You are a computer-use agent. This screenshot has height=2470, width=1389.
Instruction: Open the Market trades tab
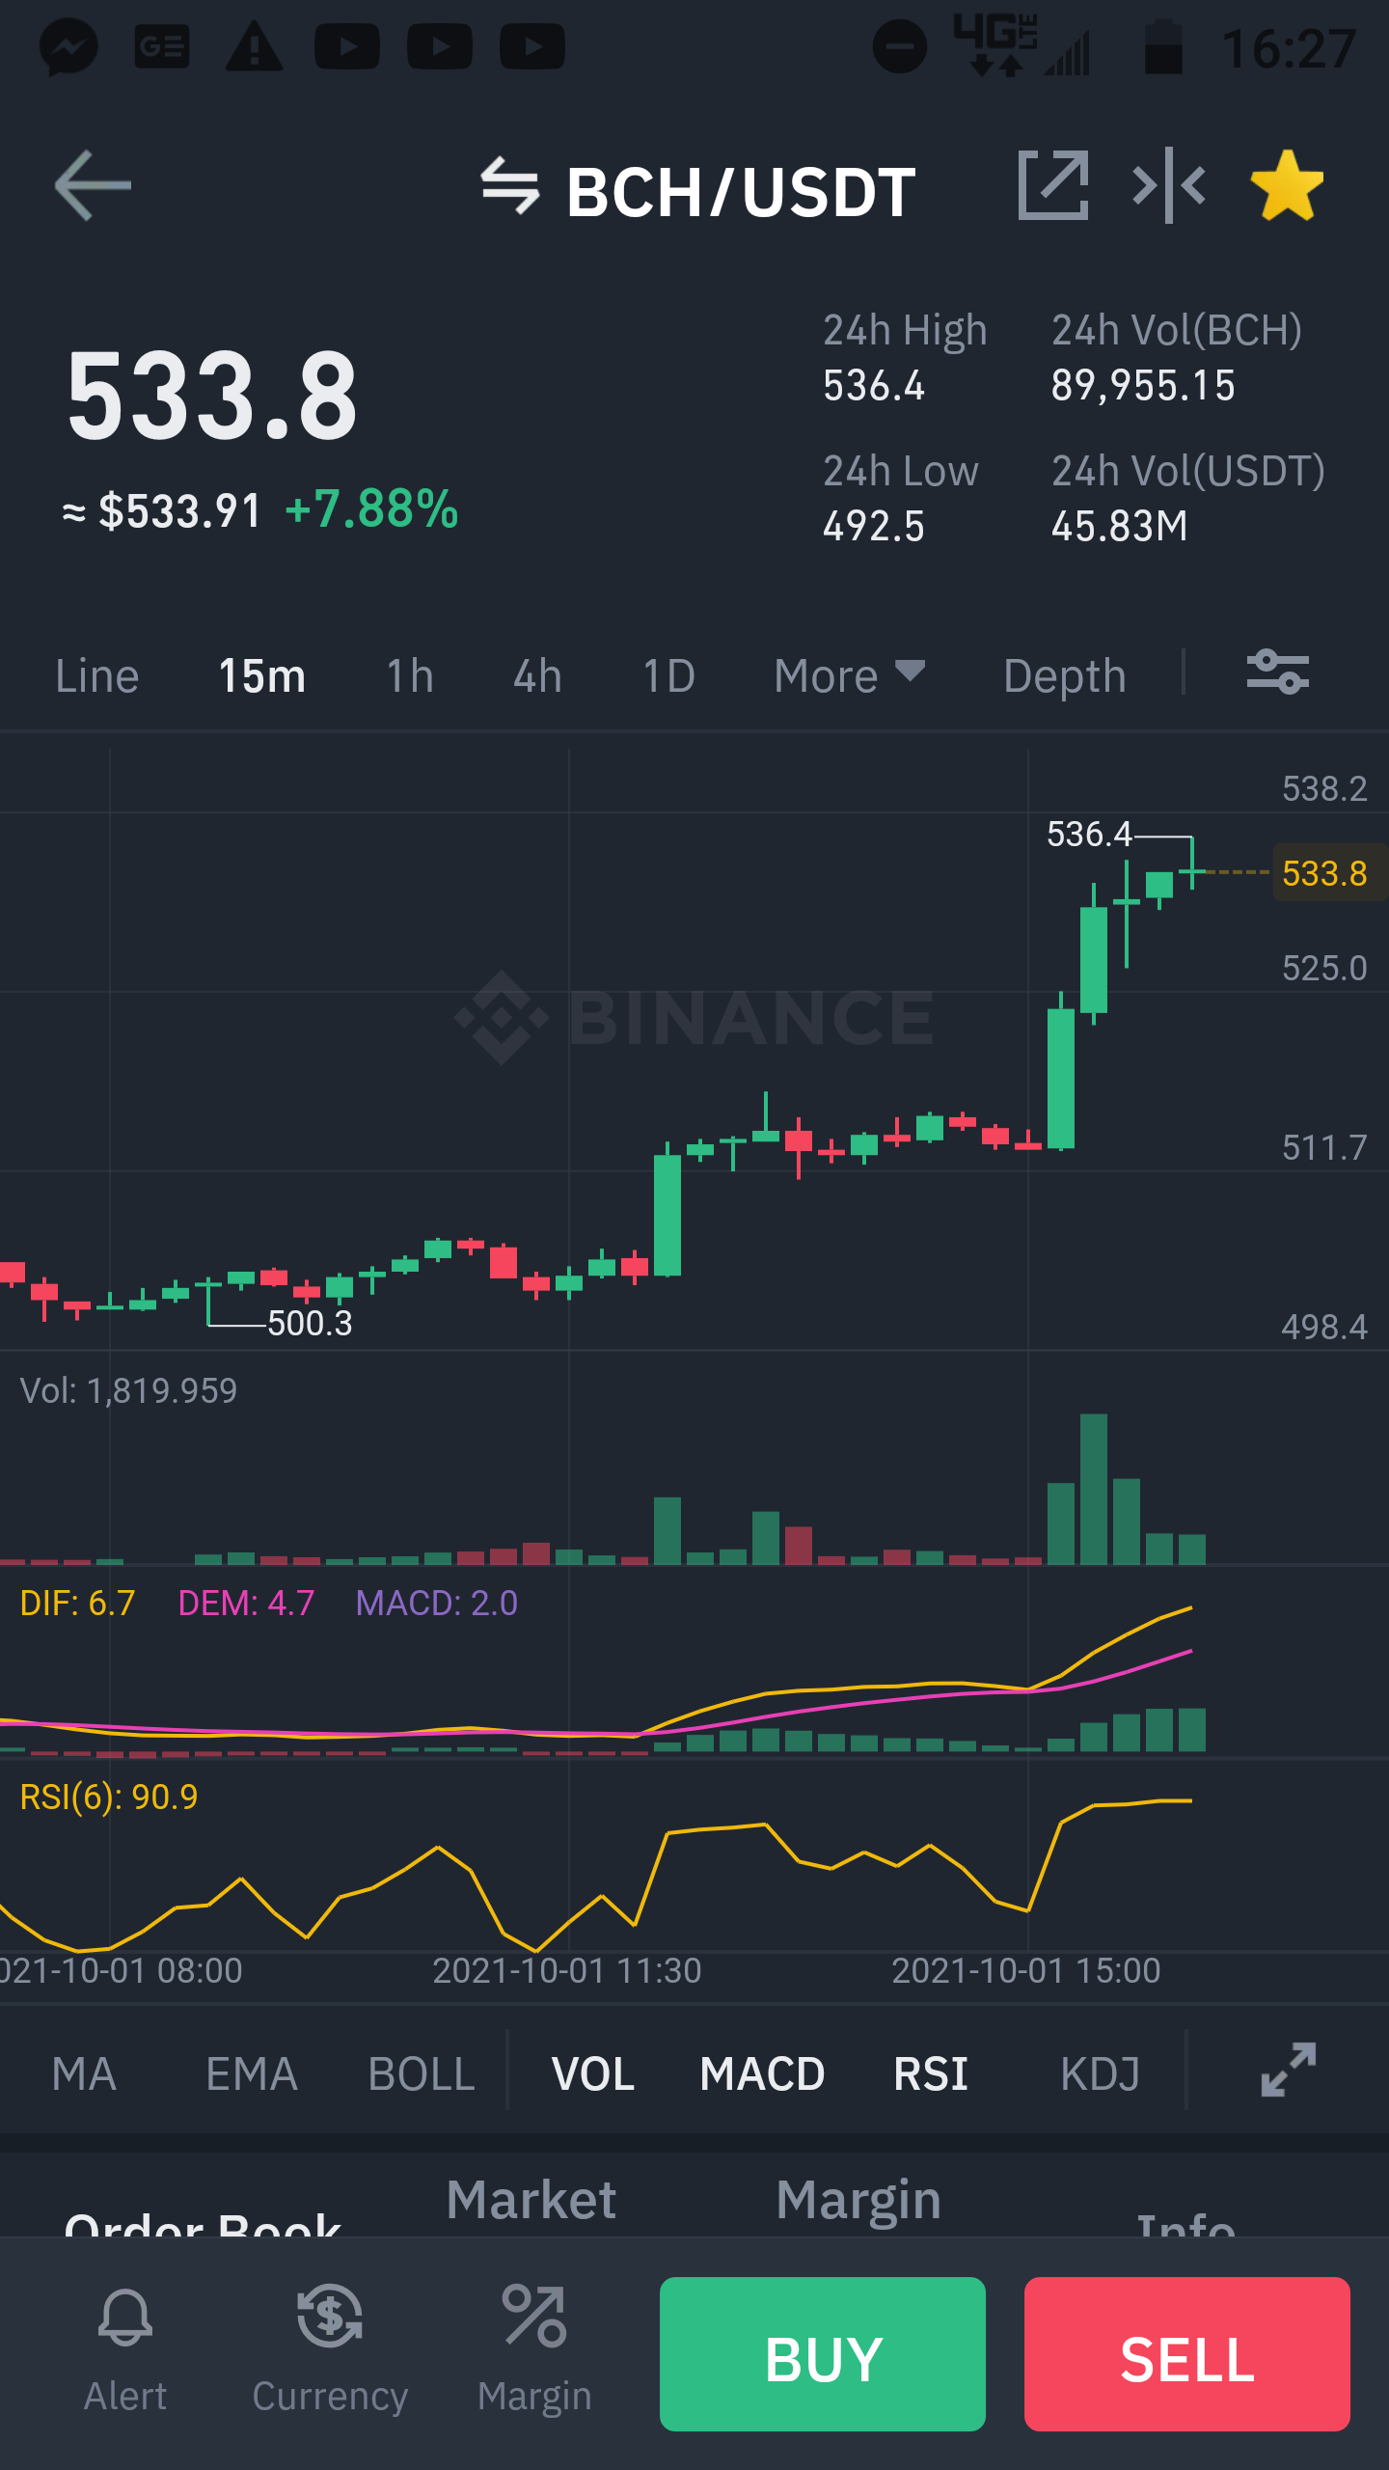tap(531, 2200)
